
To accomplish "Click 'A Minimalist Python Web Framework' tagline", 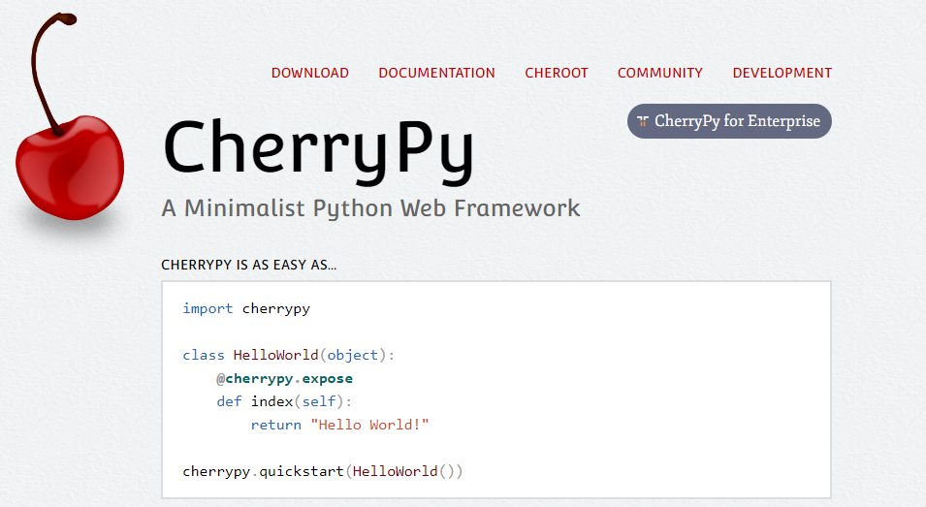I will pos(370,208).
